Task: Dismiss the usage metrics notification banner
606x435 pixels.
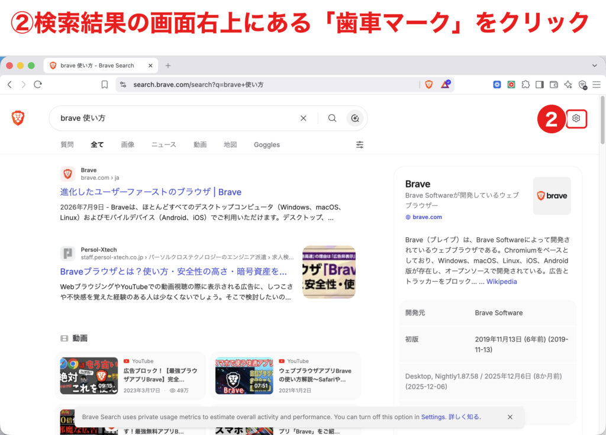Action: click(510, 417)
